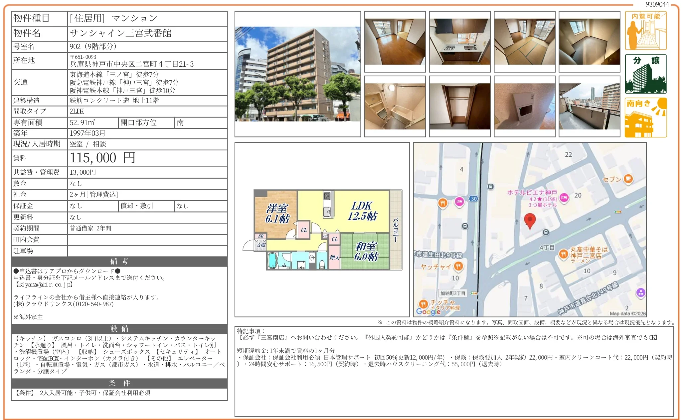
Task: Click the 丸高中華そば restaurant marker
Action: 563,254
